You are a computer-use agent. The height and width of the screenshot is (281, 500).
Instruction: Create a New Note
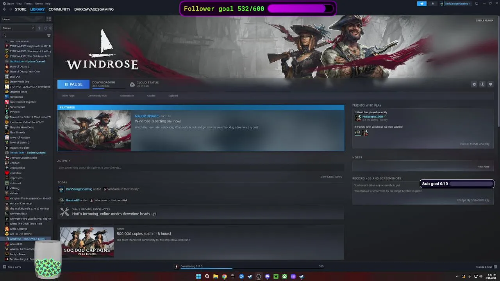click(483, 167)
